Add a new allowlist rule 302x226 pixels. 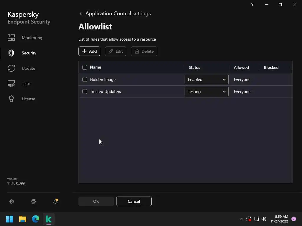pos(89,51)
